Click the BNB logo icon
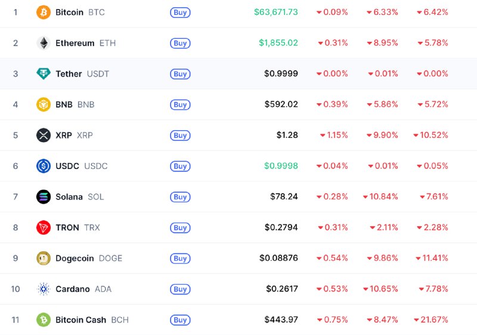This screenshot has height=335, width=477. (x=44, y=105)
